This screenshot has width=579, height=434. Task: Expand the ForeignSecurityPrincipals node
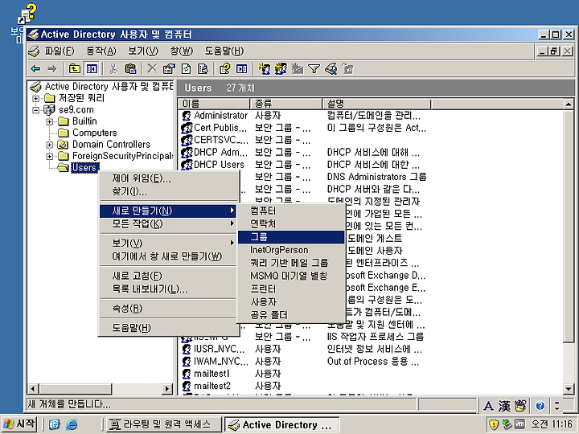50,156
